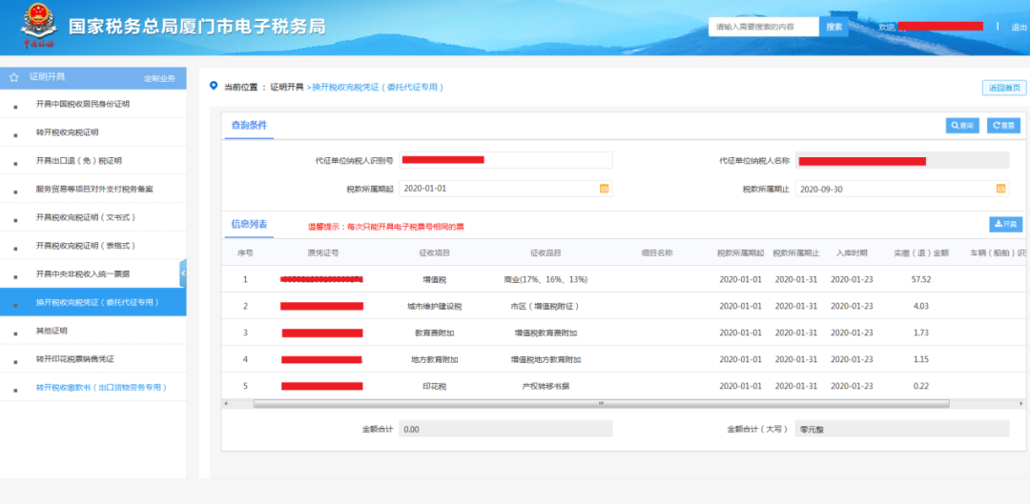Image resolution: width=1030 pixels, height=504 pixels.
Task: Open 开具税收完税证明（文书式） menu item
Action: 93,217
